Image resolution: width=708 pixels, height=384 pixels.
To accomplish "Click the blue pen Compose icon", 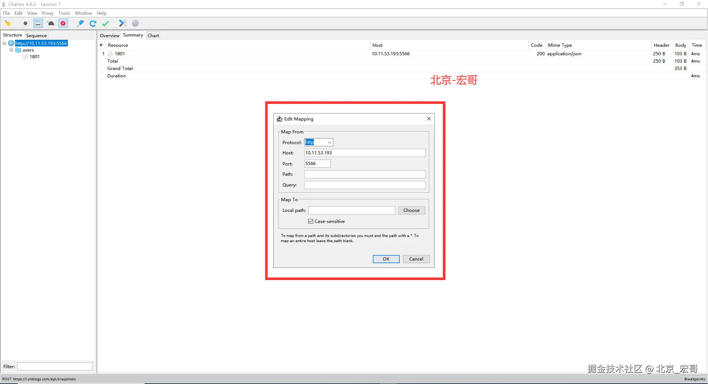I will [80, 24].
